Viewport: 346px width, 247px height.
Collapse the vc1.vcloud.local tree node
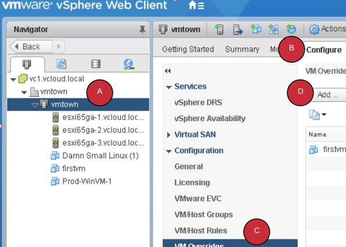13,79
